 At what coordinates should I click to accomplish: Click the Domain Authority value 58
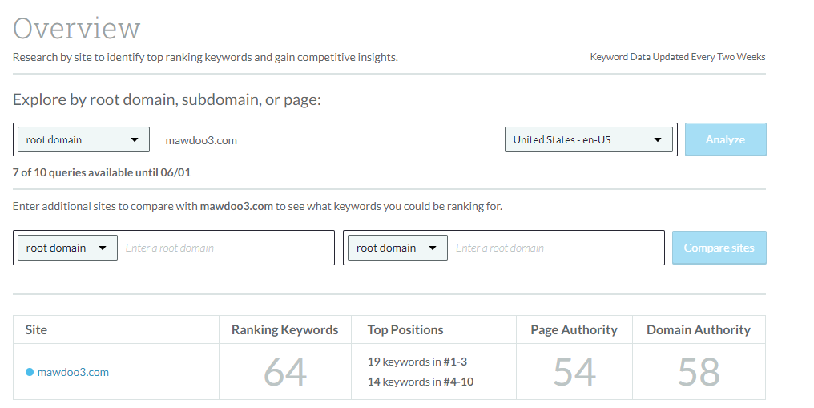[699, 372]
